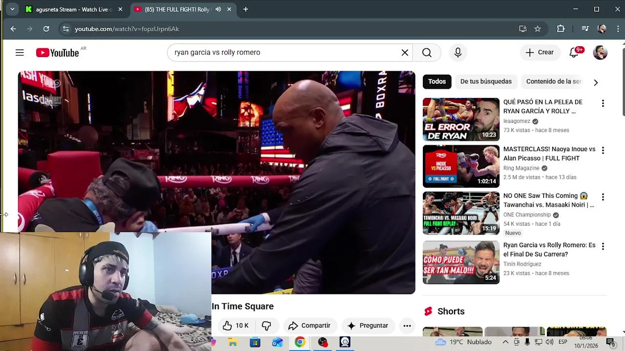Select the Todos filter chip
The height and width of the screenshot is (351, 625).
(437, 81)
